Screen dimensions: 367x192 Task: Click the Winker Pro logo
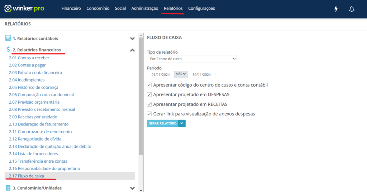pyautogui.click(x=24, y=9)
